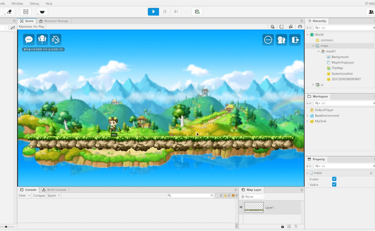Open the in-game chat bubble icon
The height and width of the screenshot is (231, 375).
[x=29, y=39]
